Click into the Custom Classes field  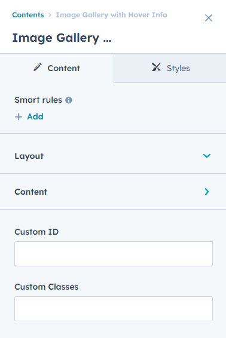pos(114,309)
